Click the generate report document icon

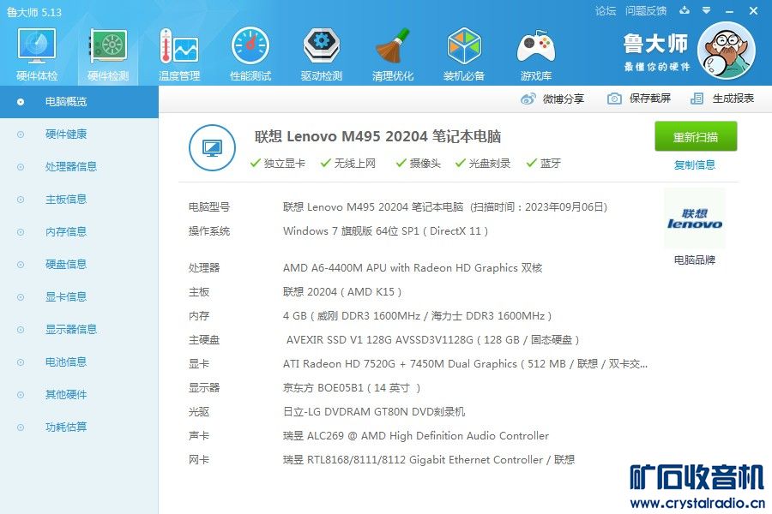pos(697,99)
